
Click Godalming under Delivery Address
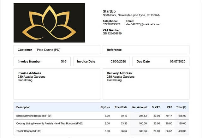pos(114,80)
